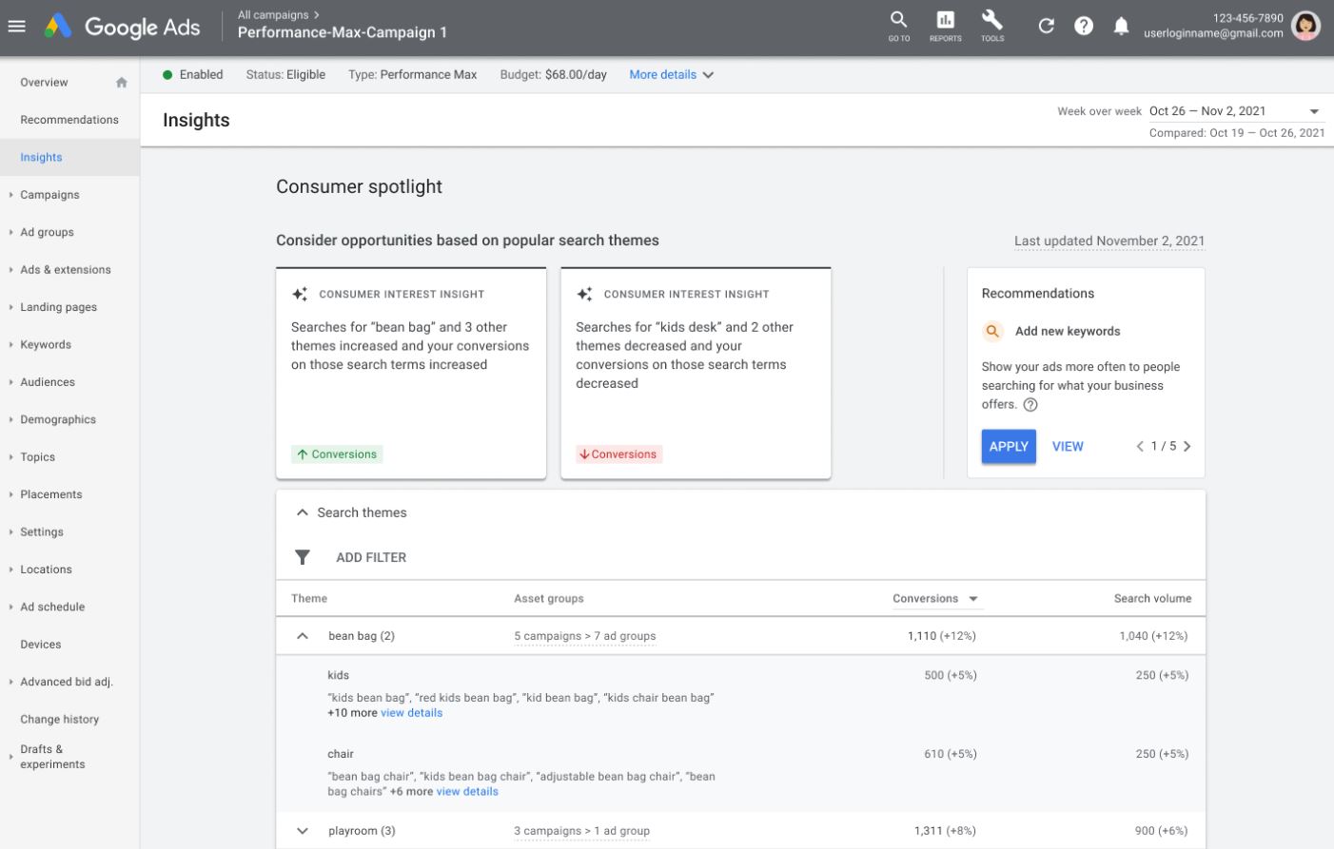Click All campaigns breadcrumb
Image resolution: width=1334 pixels, height=849 pixels.
pos(273,14)
